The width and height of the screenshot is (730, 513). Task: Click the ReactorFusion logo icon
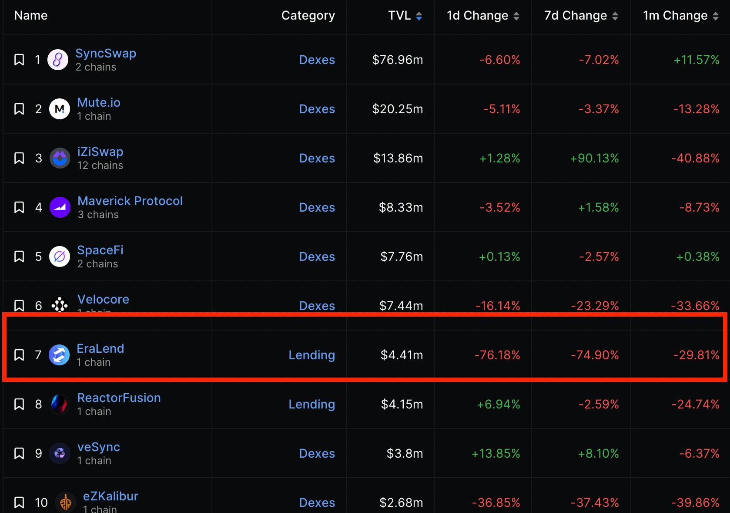pyautogui.click(x=60, y=404)
